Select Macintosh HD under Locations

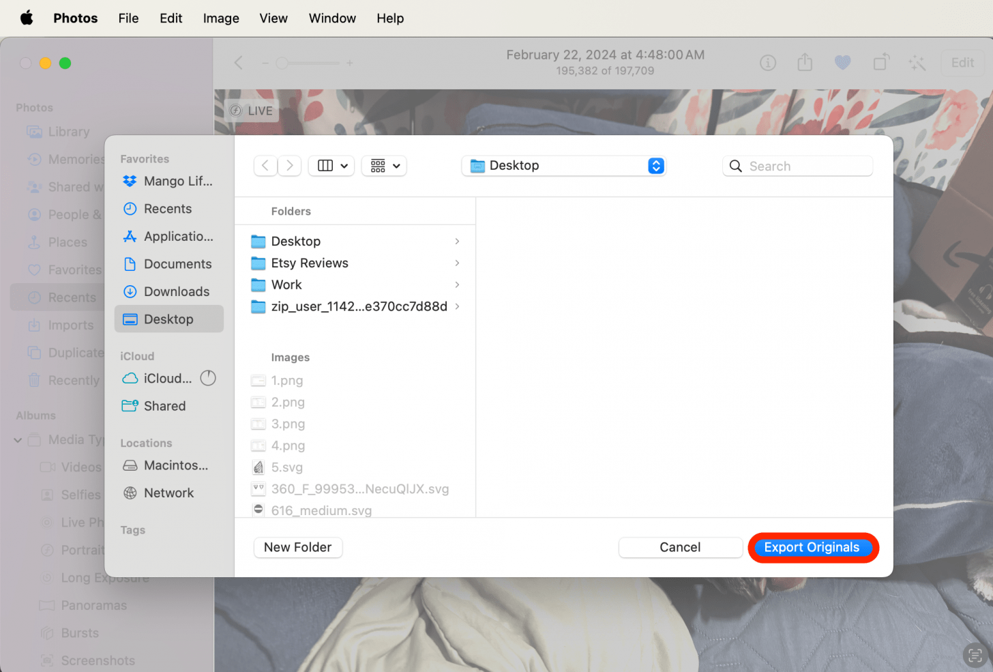[x=168, y=465]
